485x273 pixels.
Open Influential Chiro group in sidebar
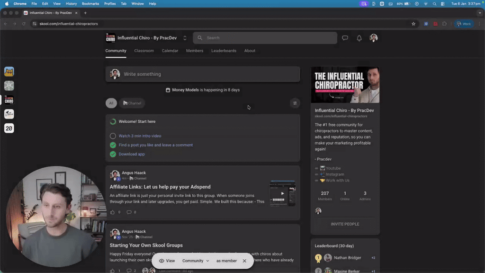click(9, 100)
